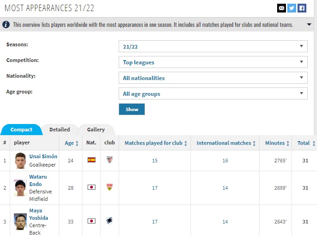This screenshot has width=317, height=236.
Task: Click the info icon in overview banner
Action: (6, 25)
